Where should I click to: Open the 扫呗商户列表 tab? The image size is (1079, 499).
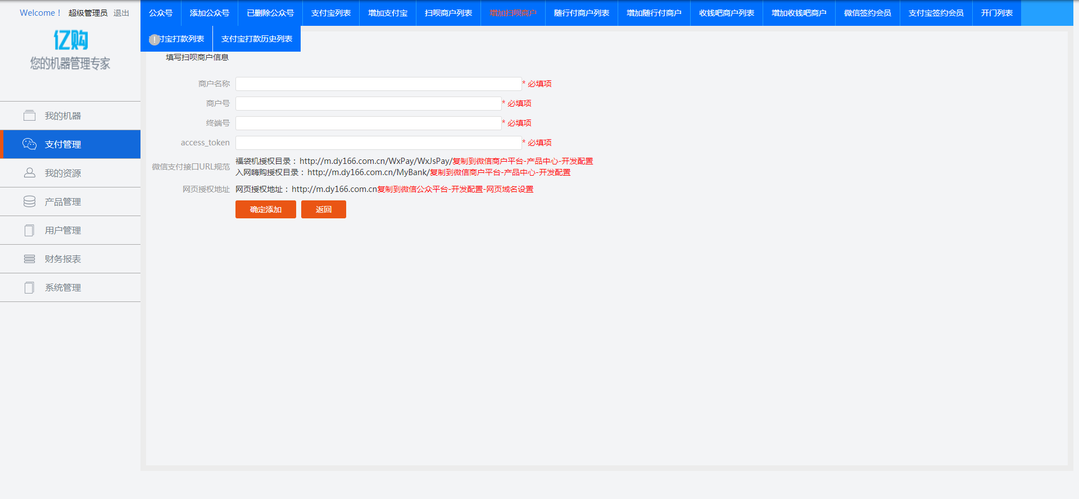pos(448,13)
